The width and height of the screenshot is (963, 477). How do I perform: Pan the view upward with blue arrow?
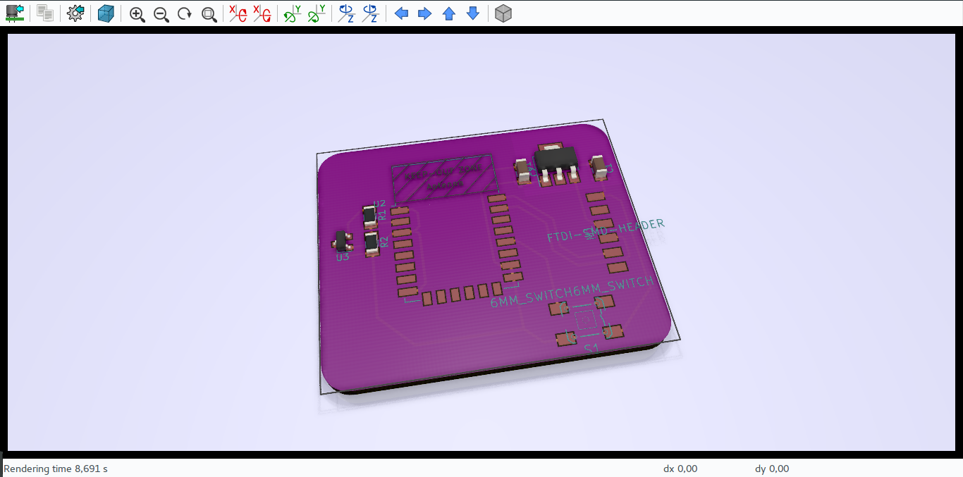[x=448, y=13]
